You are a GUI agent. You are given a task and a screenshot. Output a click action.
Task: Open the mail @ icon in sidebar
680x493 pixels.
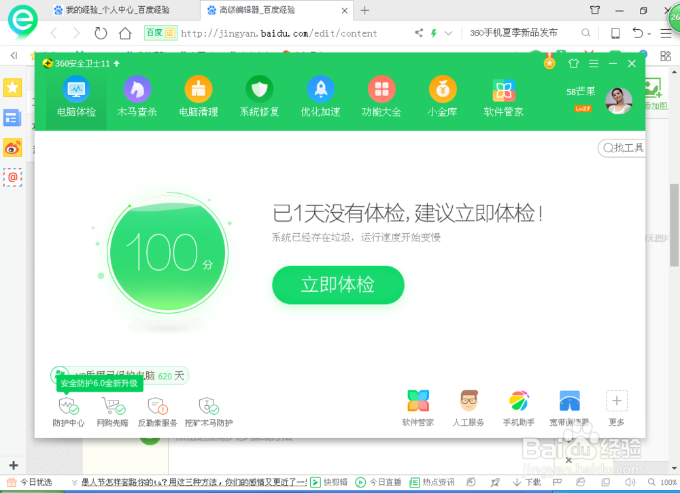12,177
